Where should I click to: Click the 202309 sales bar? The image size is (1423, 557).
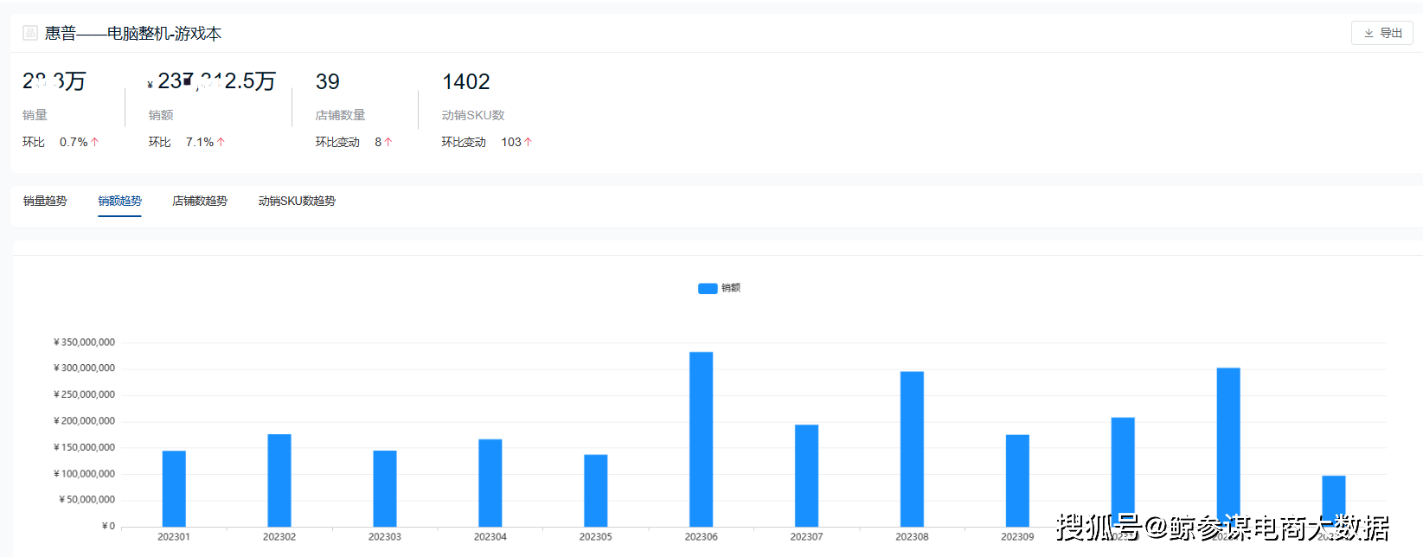pos(1018,481)
